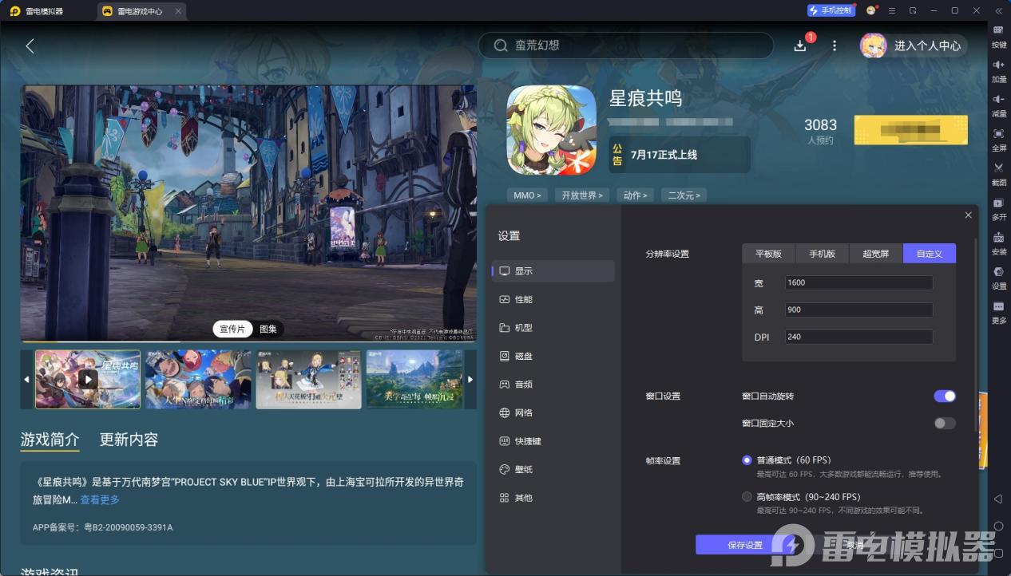Open 音频 settings category
The height and width of the screenshot is (576, 1011).
pyautogui.click(x=553, y=385)
